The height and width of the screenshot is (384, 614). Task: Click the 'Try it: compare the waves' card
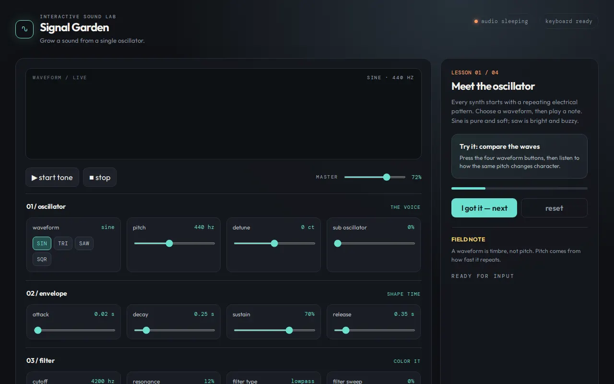coord(520,156)
